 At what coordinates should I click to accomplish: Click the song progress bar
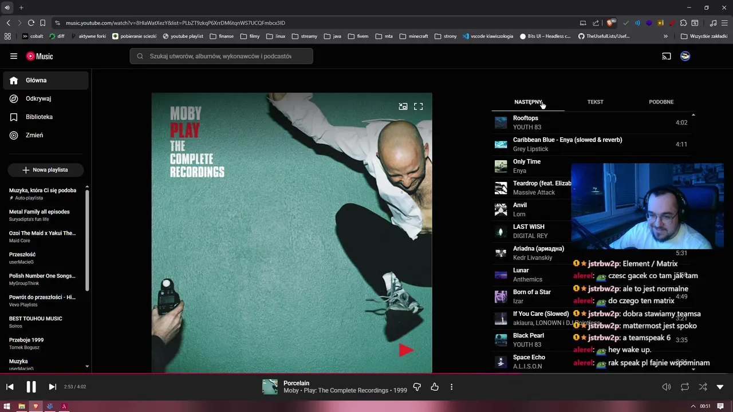(366, 374)
